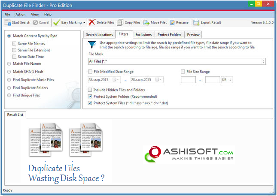Click the blue filter funnel icon
This screenshot has height=196, width=277.
92,45
